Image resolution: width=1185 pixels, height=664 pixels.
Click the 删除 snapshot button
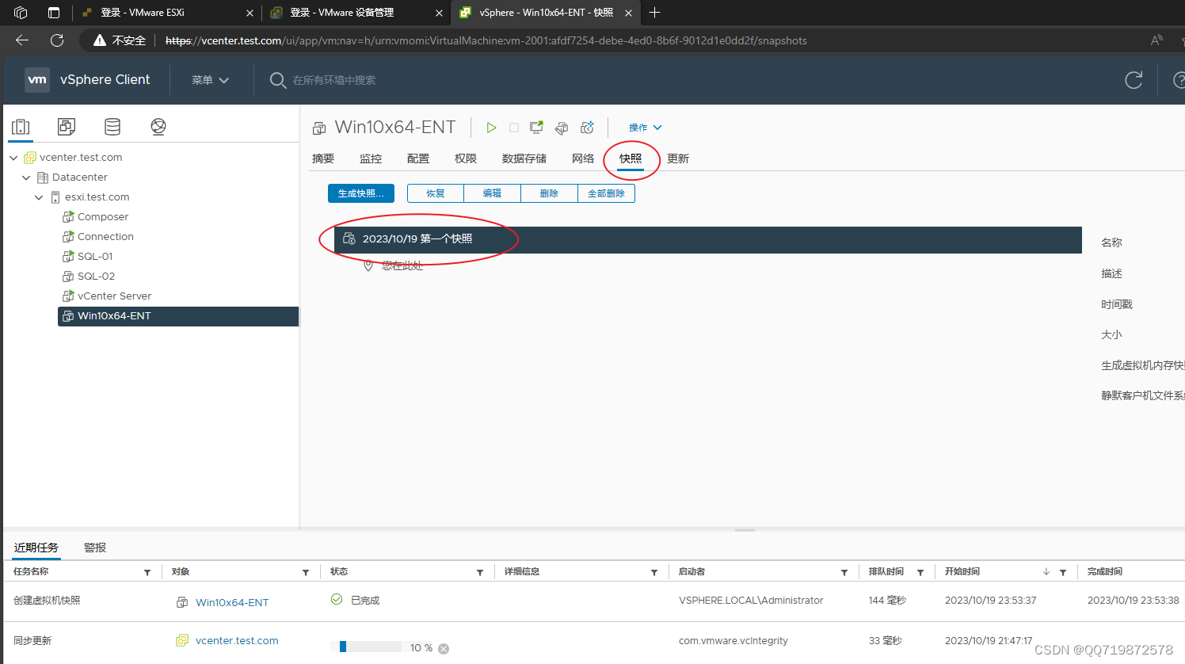pos(550,193)
